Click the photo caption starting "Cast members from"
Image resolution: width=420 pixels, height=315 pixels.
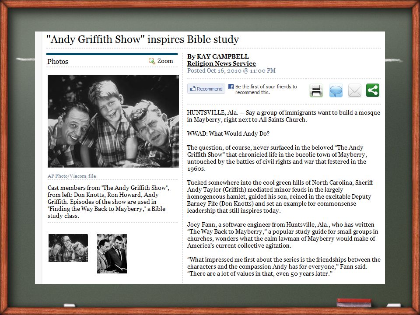tap(108, 202)
